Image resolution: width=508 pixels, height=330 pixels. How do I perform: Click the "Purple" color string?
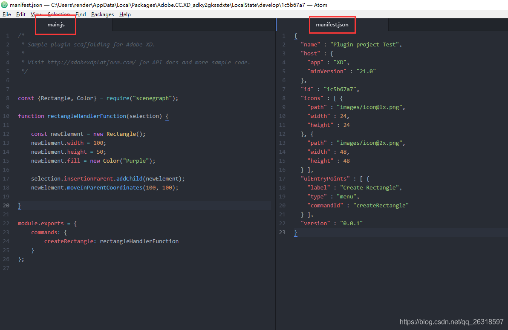tap(136, 161)
